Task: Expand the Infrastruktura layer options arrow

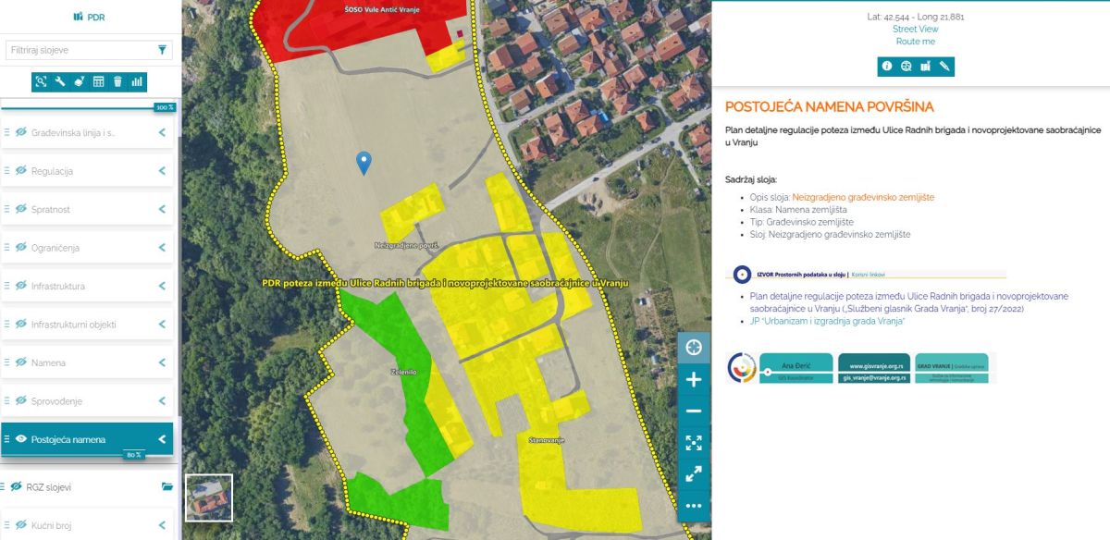Action: (x=162, y=287)
